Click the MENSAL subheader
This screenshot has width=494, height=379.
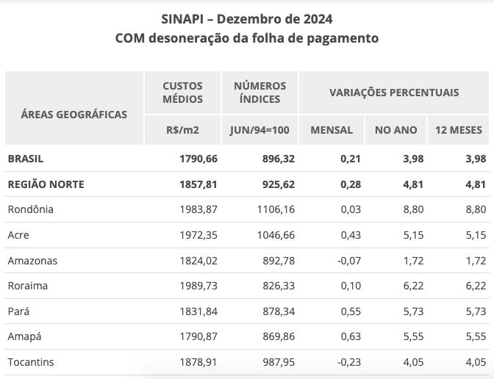pyautogui.click(x=332, y=130)
